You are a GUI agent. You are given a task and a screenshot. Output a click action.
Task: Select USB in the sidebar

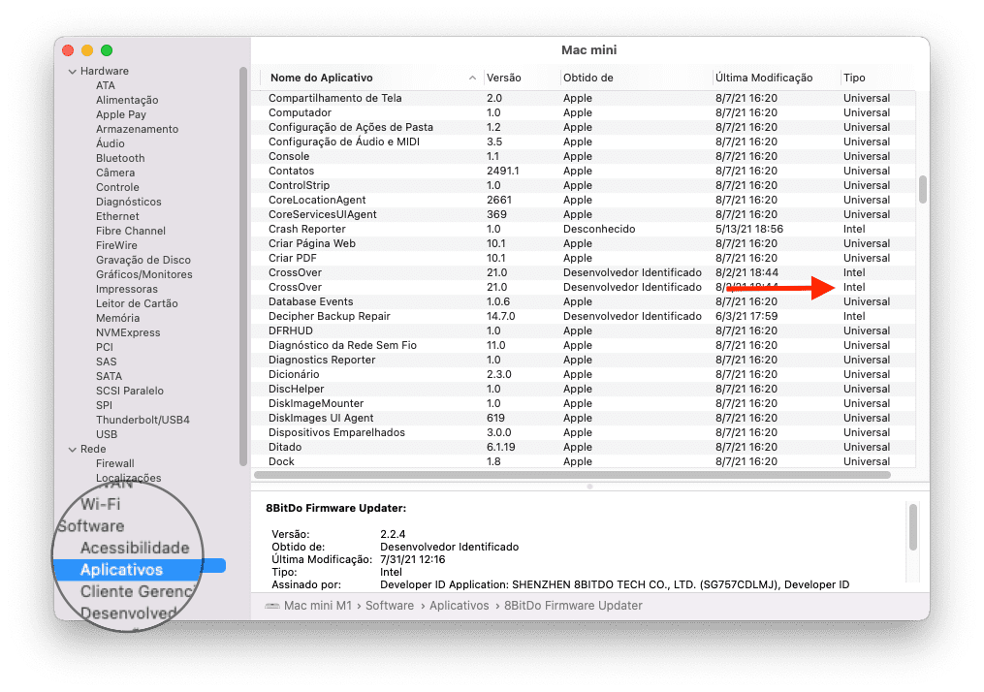pos(106,434)
